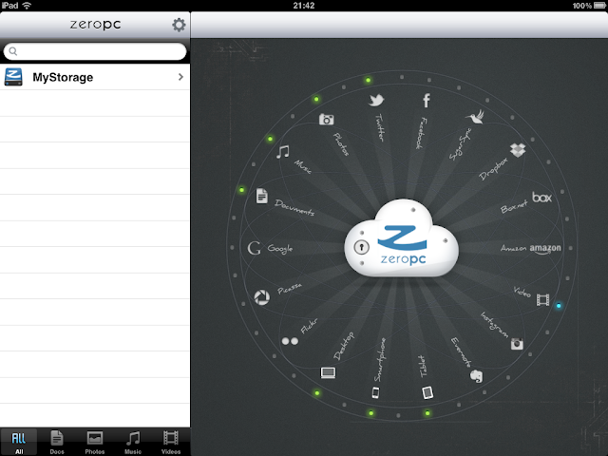608x456 pixels.
Task: Click the handwritten Twitter label
Action: 380,127
